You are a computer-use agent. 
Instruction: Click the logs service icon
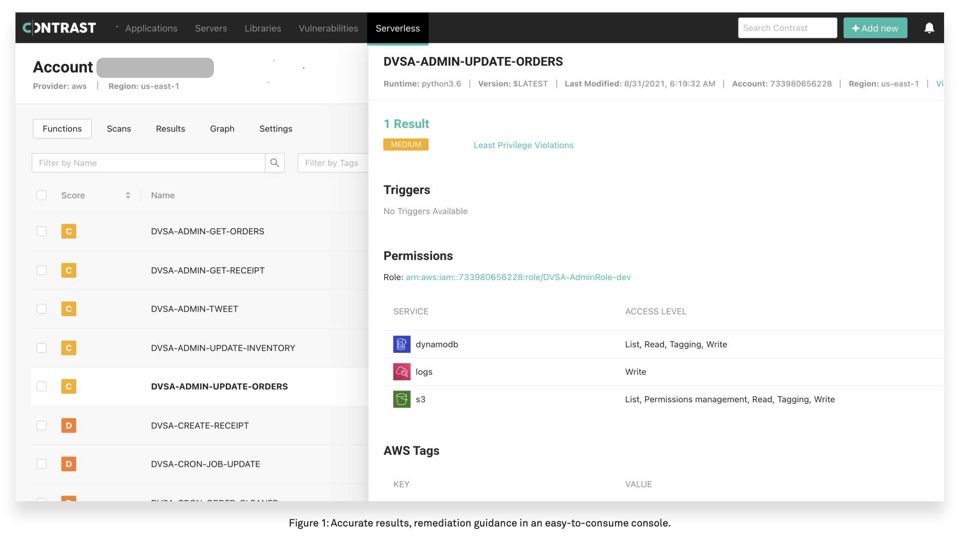click(x=402, y=371)
